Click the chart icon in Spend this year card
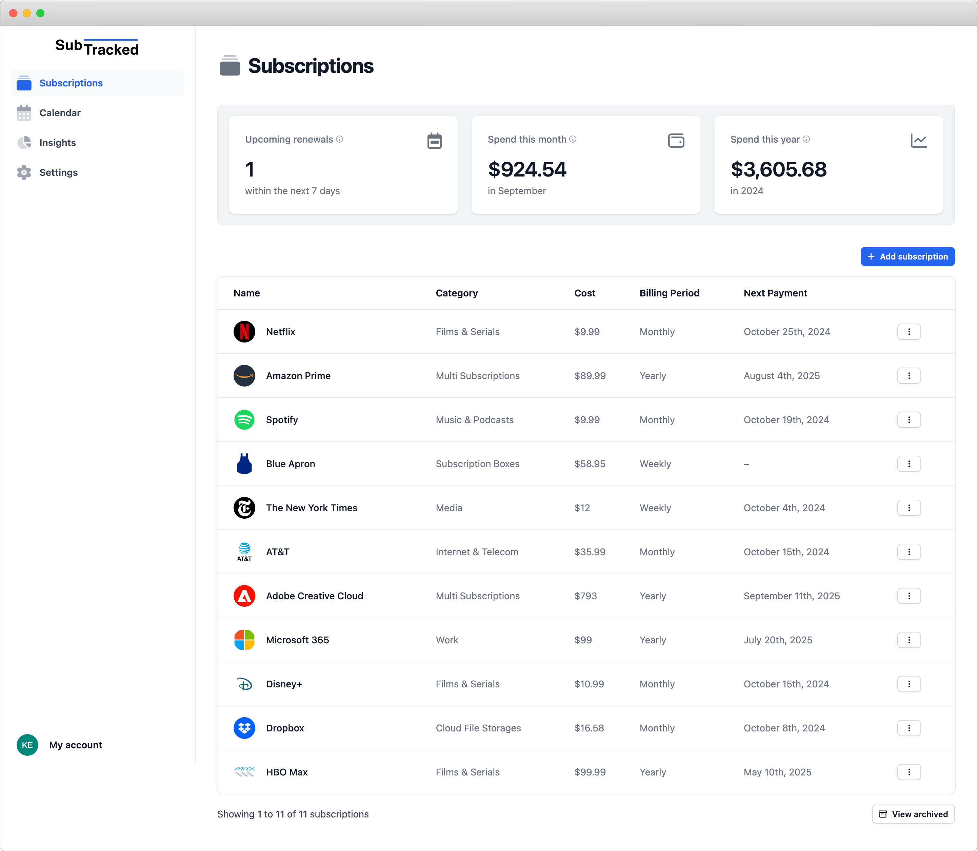 (x=919, y=141)
